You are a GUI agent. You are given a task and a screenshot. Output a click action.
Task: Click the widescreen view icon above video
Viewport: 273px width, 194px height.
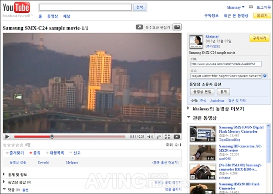click(x=177, y=27)
